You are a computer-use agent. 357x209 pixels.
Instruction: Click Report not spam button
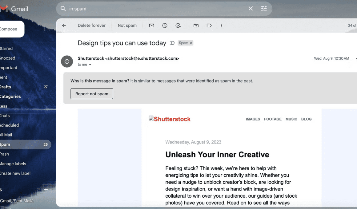tap(92, 94)
